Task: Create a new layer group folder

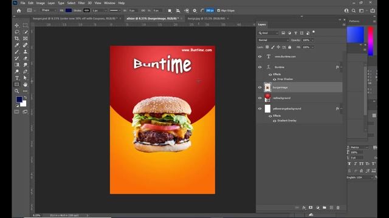Action: pyautogui.click(x=324, y=208)
